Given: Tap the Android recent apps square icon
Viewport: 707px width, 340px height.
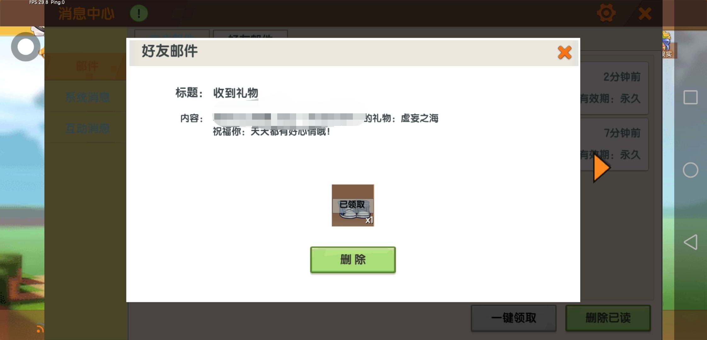Looking at the screenshot, I should click(690, 97).
